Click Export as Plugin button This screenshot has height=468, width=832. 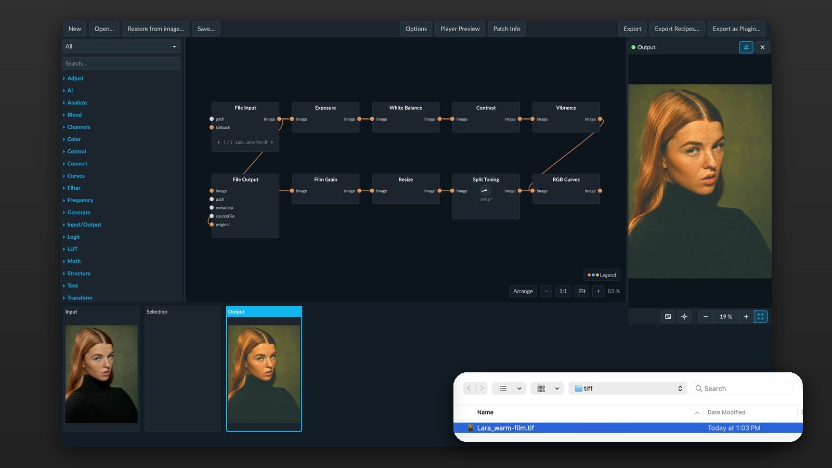tap(736, 29)
